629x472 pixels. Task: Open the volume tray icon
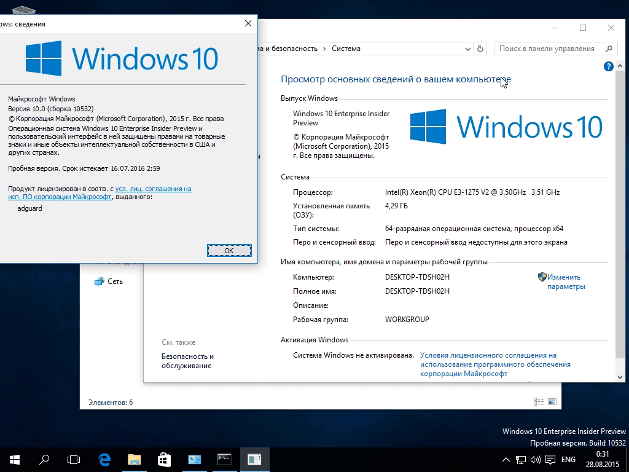click(x=535, y=460)
